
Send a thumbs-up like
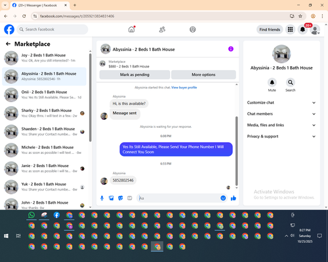coord(234,198)
